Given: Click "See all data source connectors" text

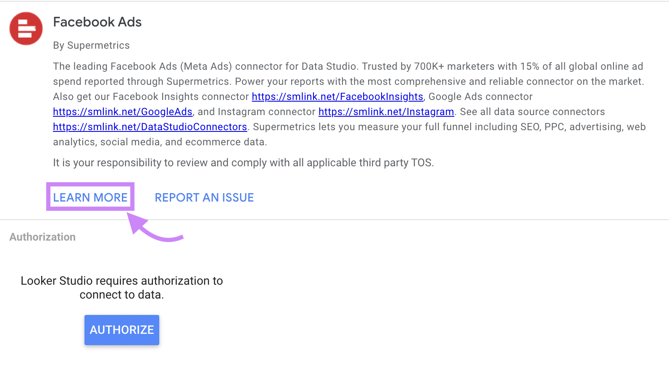Looking at the screenshot, I should click(532, 112).
